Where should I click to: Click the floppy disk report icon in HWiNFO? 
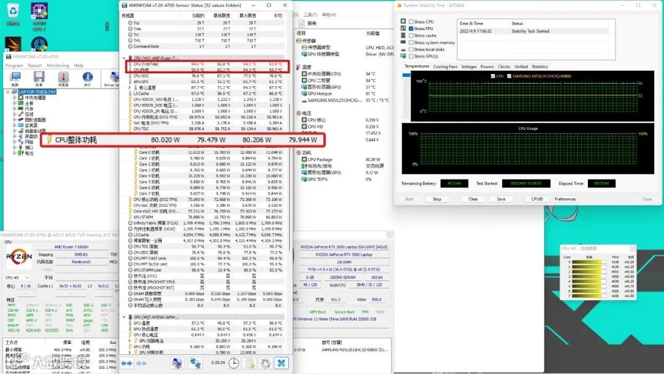click(39, 78)
